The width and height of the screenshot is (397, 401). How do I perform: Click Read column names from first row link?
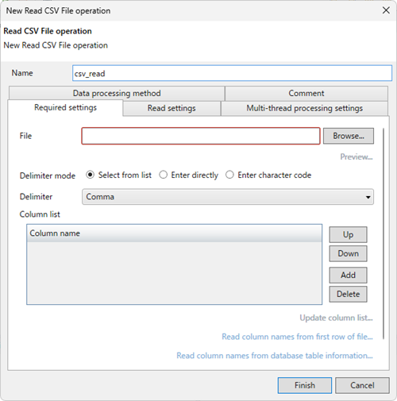(x=297, y=337)
